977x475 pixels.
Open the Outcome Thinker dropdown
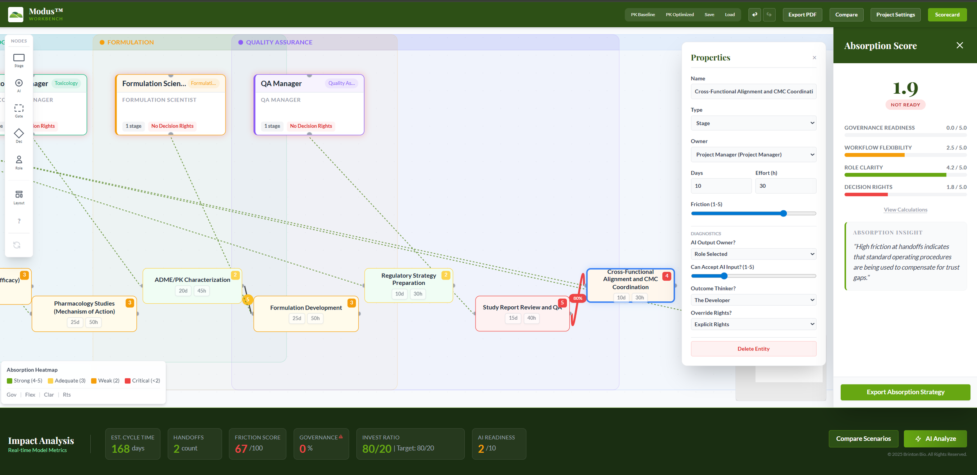pos(753,300)
